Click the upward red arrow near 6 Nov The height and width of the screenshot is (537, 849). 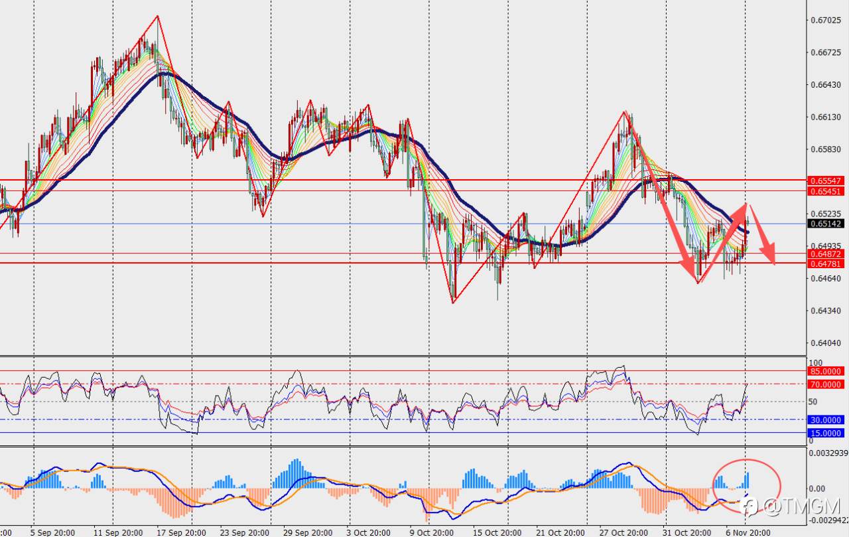point(724,244)
